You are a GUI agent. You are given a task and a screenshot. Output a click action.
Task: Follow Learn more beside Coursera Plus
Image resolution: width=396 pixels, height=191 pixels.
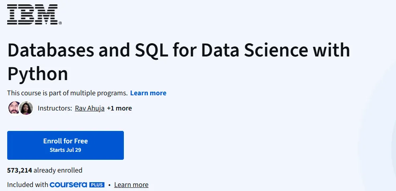pyautogui.click(x=131, y=185)
